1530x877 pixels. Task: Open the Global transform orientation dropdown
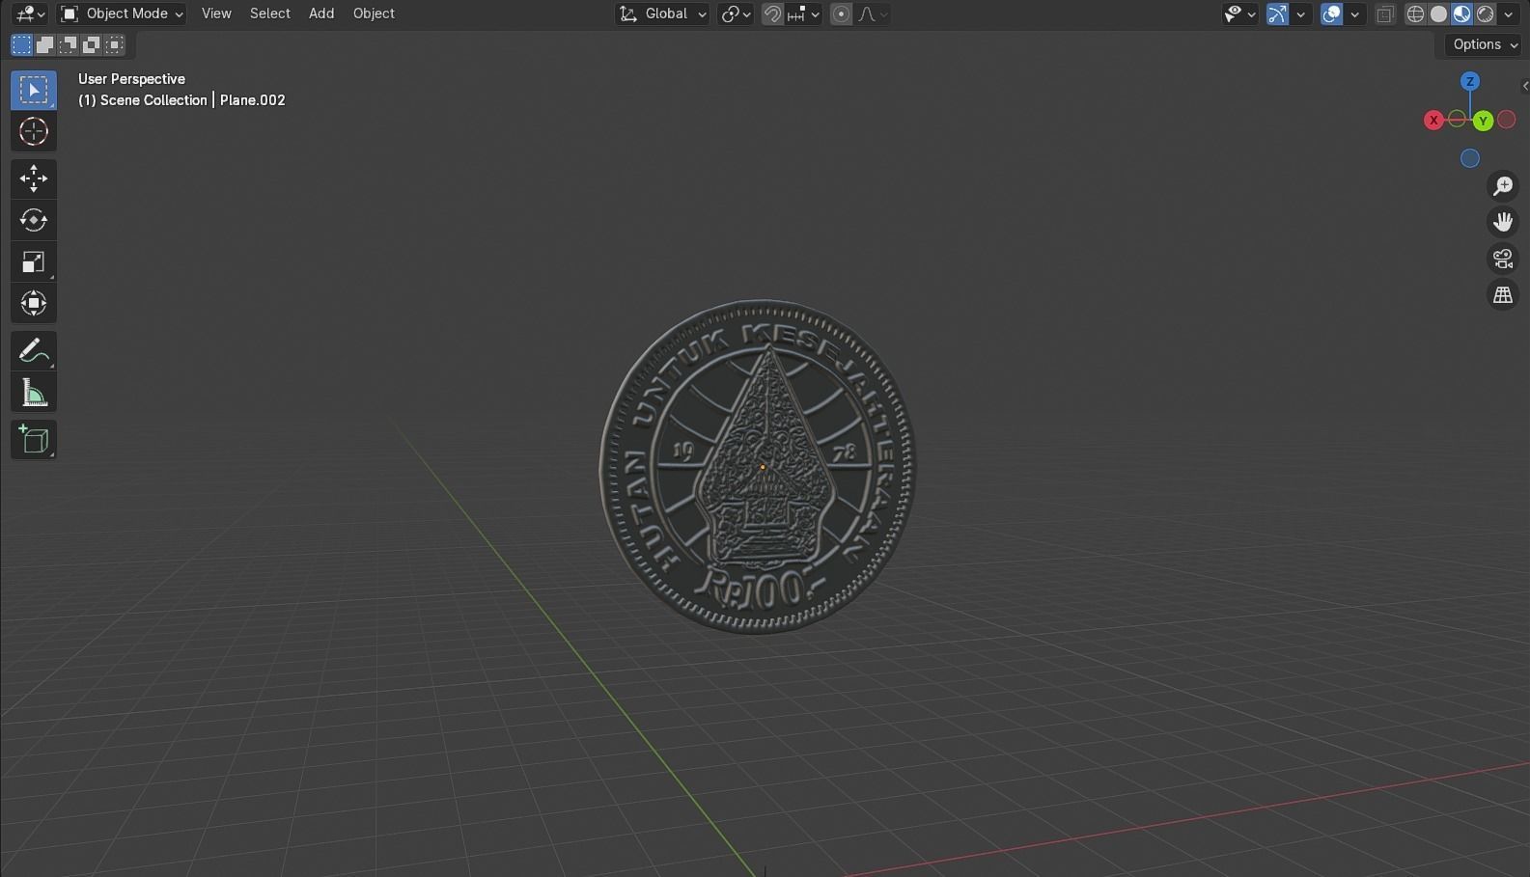(662, 14)
